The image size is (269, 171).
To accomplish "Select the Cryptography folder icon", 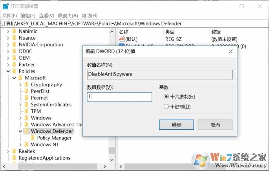I will [27, 85].
